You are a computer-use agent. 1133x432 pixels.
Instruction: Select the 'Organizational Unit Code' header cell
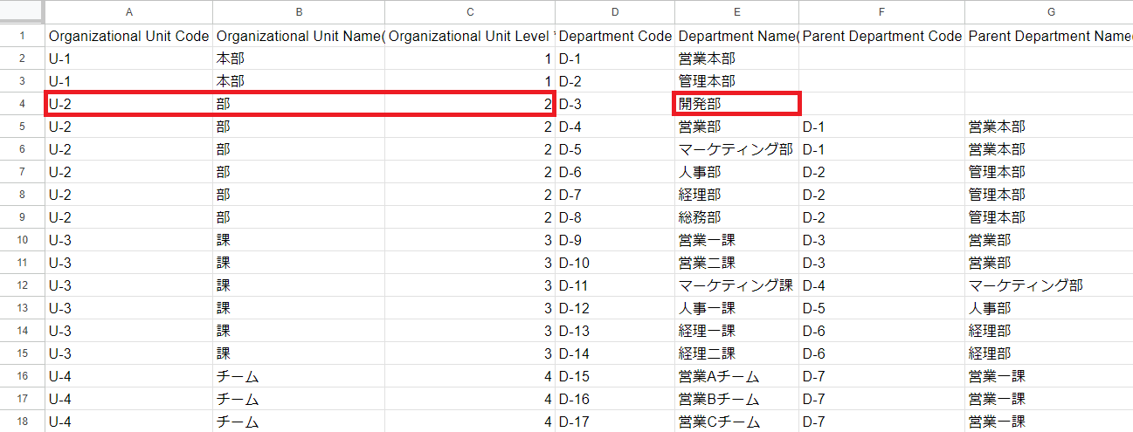[129, 37]
